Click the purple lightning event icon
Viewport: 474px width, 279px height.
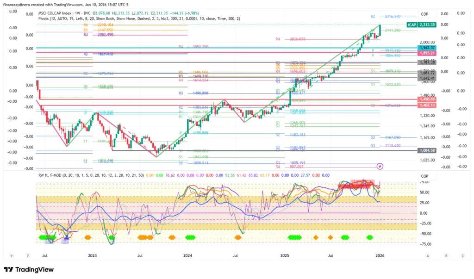pyautogui.click(x=380, y=166)
